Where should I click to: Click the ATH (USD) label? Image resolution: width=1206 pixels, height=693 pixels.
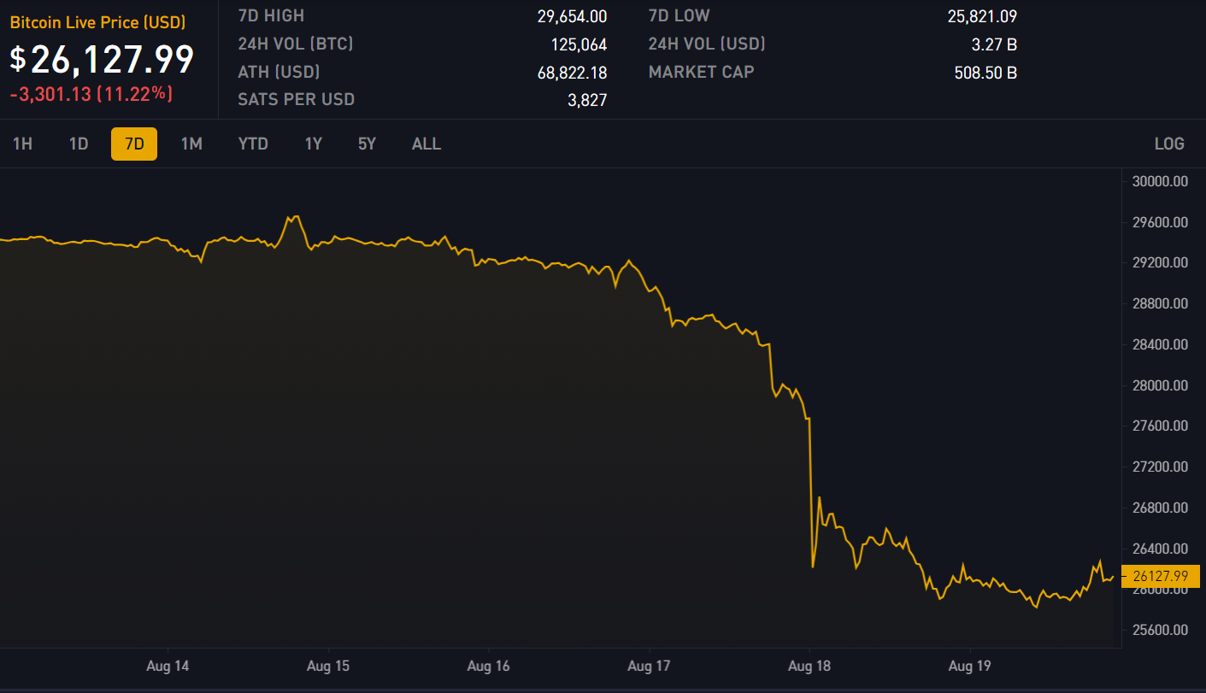click(279, 72)
